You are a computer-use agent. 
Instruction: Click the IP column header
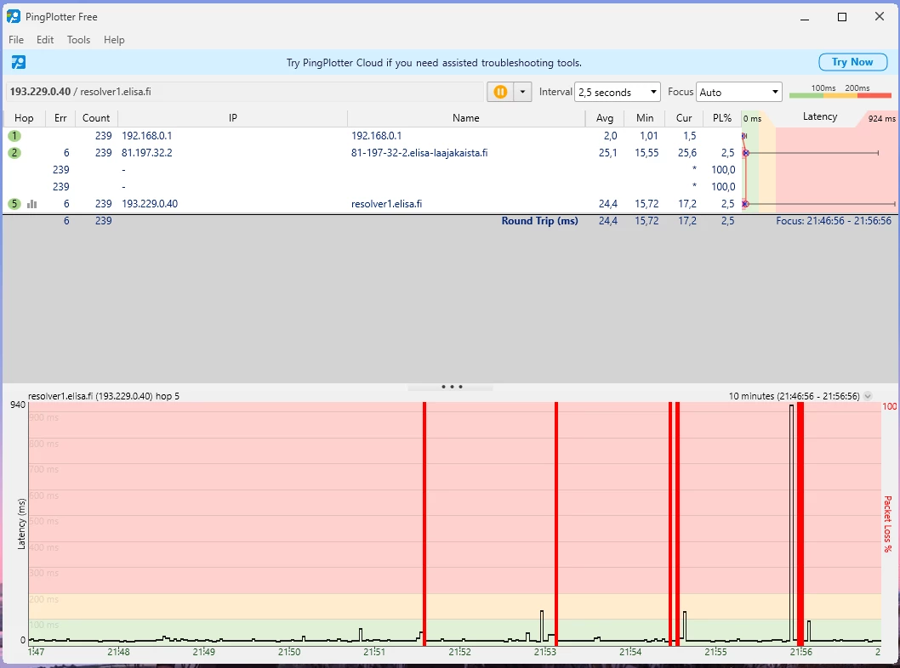click(x=232, y=118)
